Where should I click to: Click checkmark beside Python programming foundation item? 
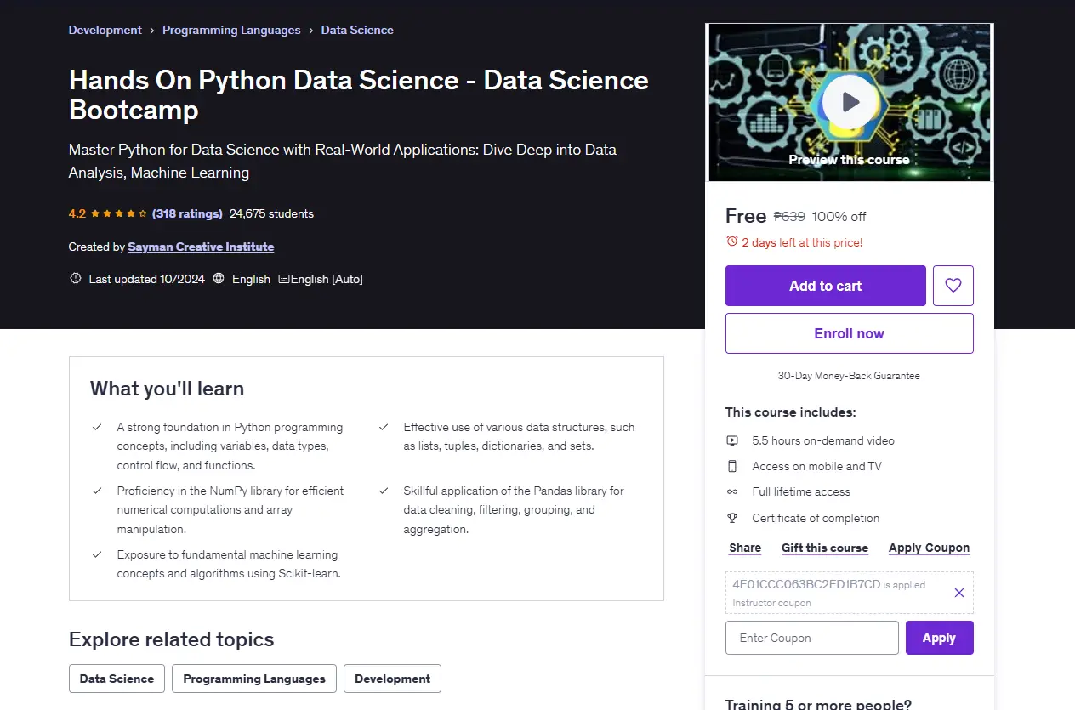click(98, 427)
